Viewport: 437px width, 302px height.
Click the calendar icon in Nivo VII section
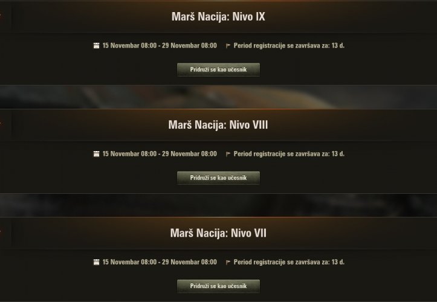[96, 262]
